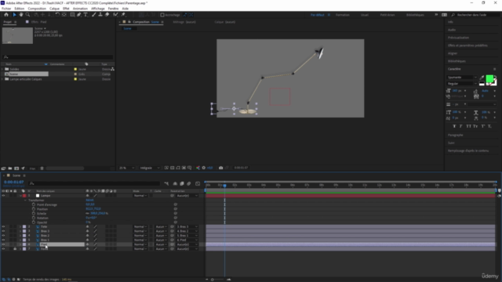The image size is (502, 282).
Task: Create new folder in Project panel
Action: tap(10, 168)
